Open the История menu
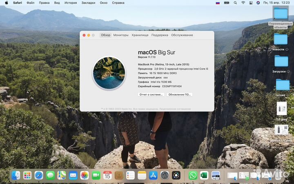Screen dimensions: 294x184 point(71,3)
